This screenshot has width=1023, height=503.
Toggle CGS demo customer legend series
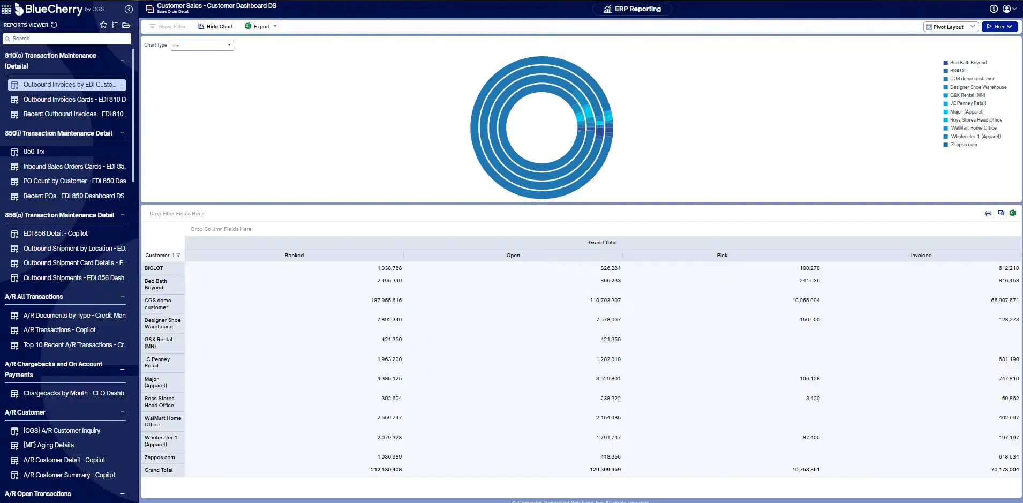coord(968,79)
